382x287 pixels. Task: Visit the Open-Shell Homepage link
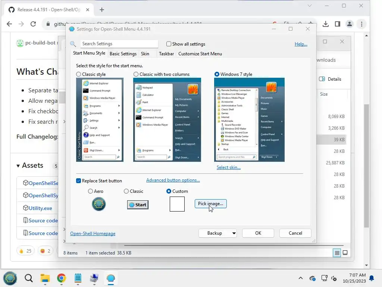[93, 234]
